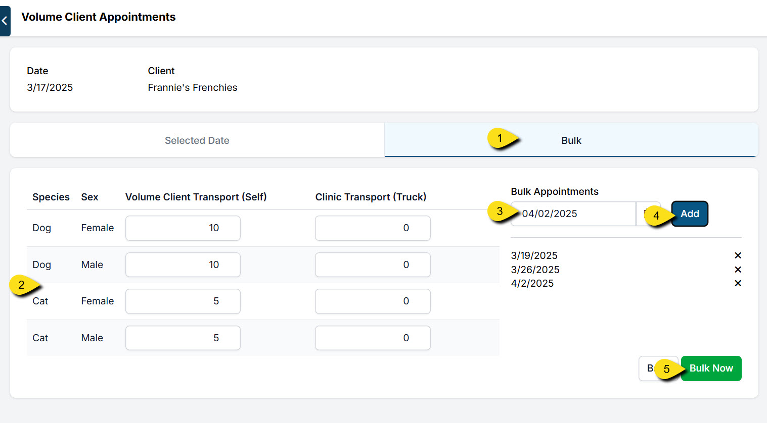Focus Cat Female Clinic Transport truck field
767x423 pixels.
coord(373,301)
